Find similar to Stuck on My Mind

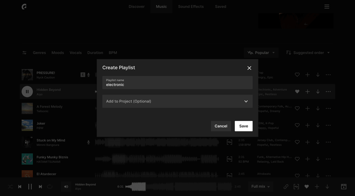point(229,142)
